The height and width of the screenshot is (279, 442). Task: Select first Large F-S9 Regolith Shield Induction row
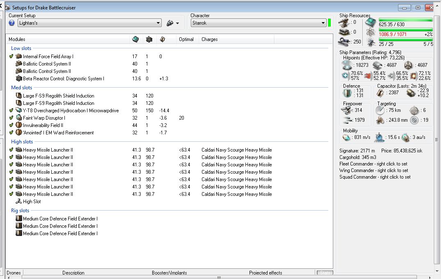coord(169,96)
